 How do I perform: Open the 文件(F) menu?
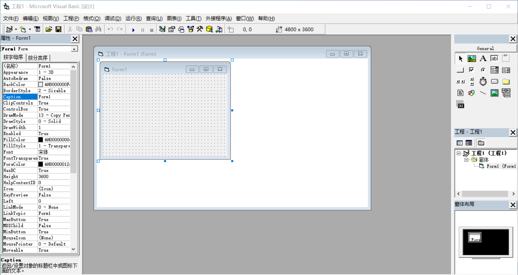11,19
